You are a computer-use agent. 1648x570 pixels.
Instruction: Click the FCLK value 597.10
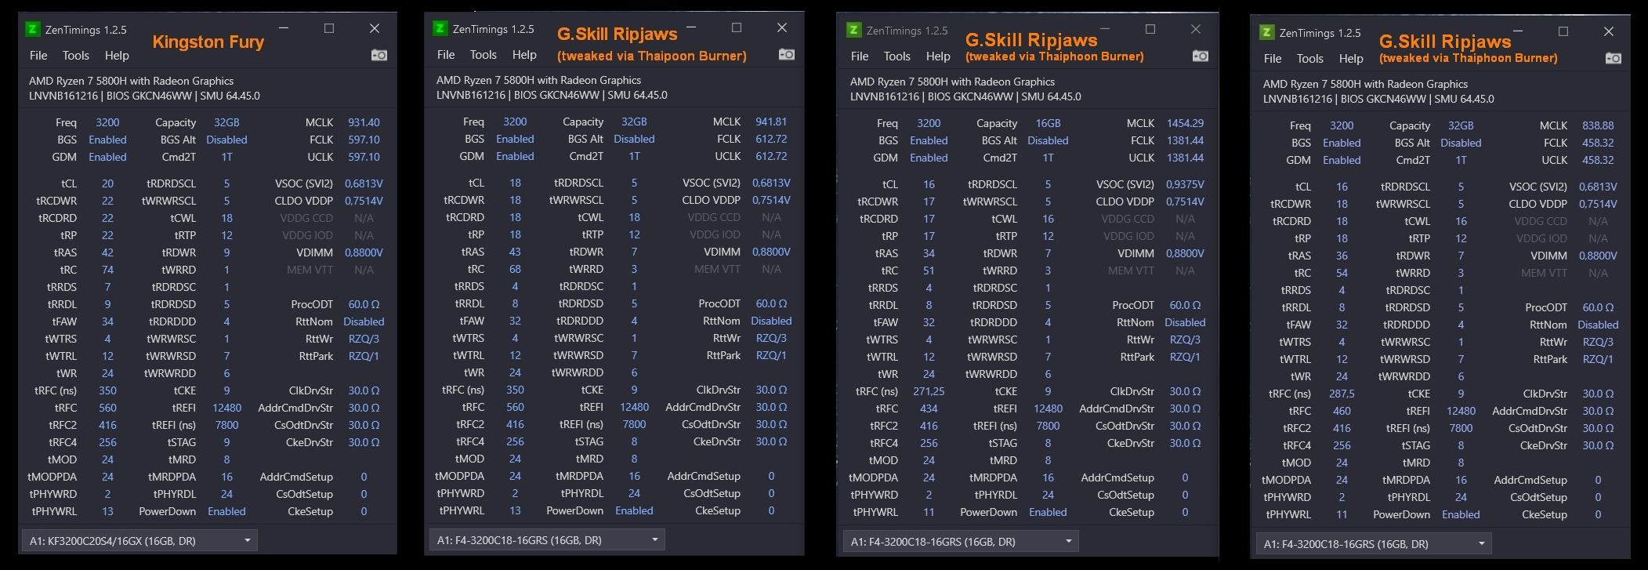pos(364,140)
